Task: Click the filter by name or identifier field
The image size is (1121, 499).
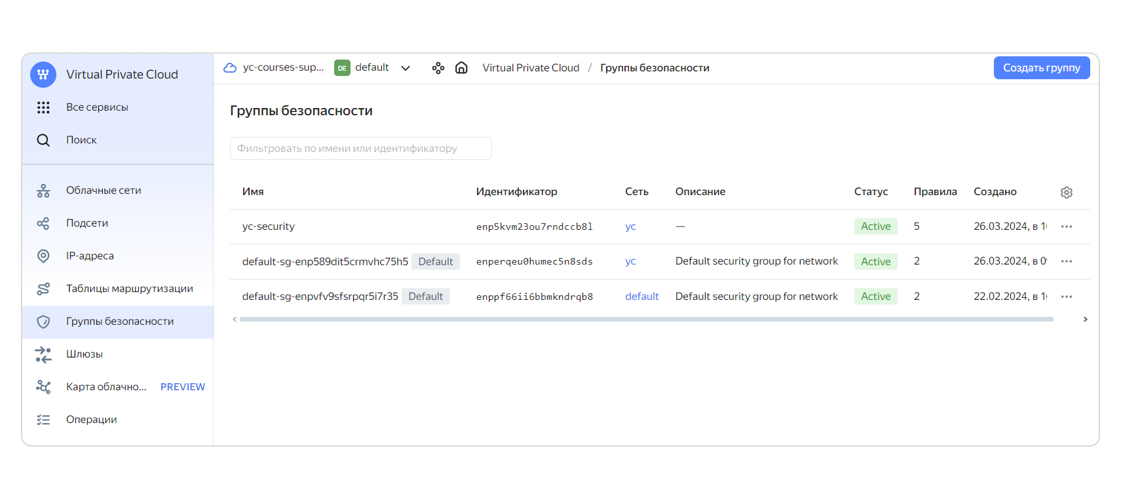Action: (x=361, y=149)
